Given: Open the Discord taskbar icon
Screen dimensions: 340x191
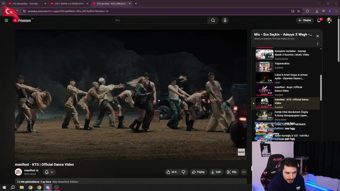Looking at the screenshot, I should tap(48, 188).
